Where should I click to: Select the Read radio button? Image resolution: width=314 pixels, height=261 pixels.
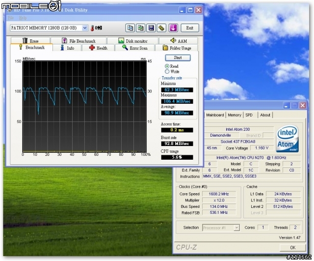(167, 66)
